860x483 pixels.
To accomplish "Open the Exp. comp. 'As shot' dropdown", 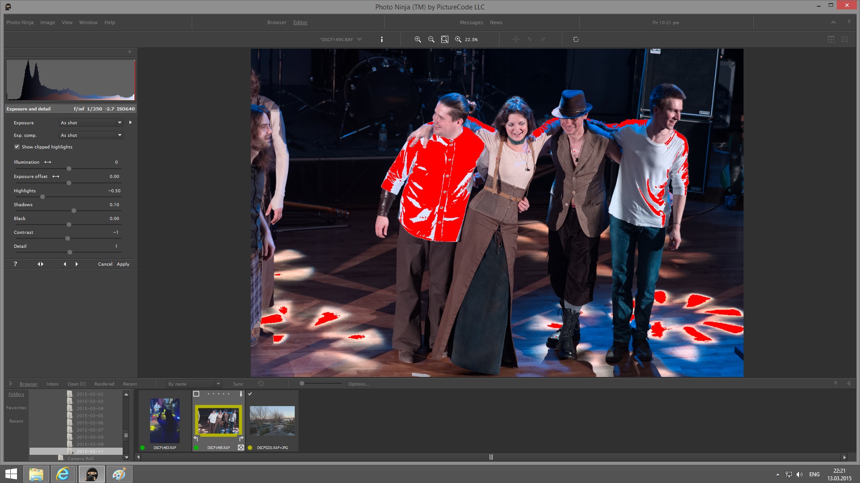I will click(x=91, y=135).
